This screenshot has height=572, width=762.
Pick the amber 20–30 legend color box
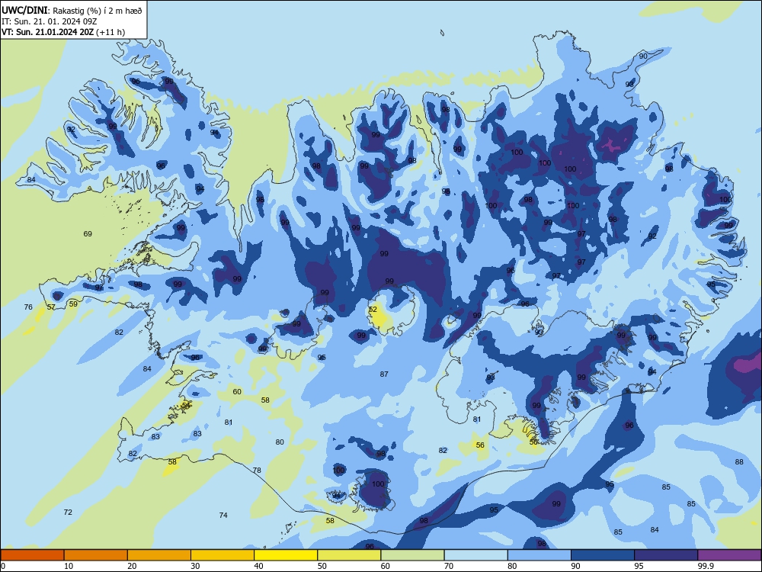(x=159, y=555)
